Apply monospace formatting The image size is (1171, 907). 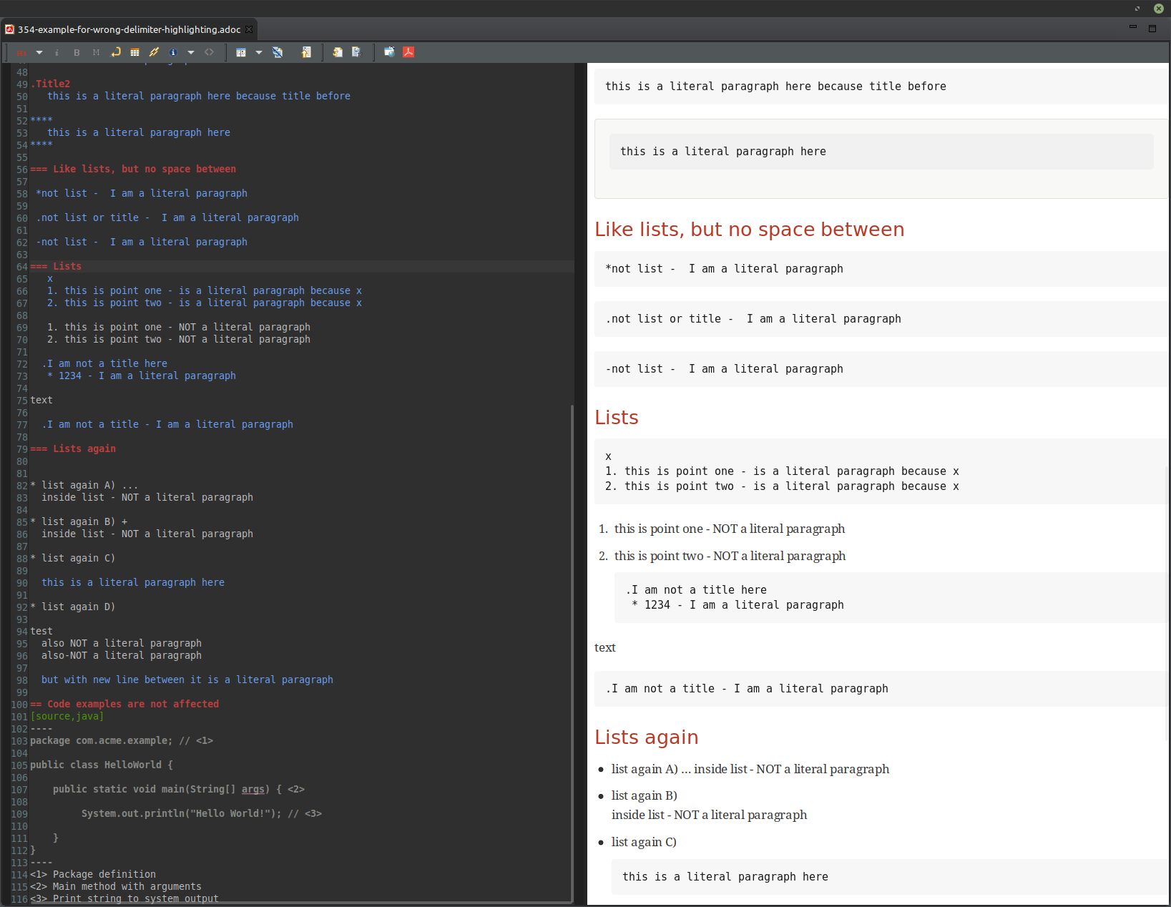[x=96, y=52]
